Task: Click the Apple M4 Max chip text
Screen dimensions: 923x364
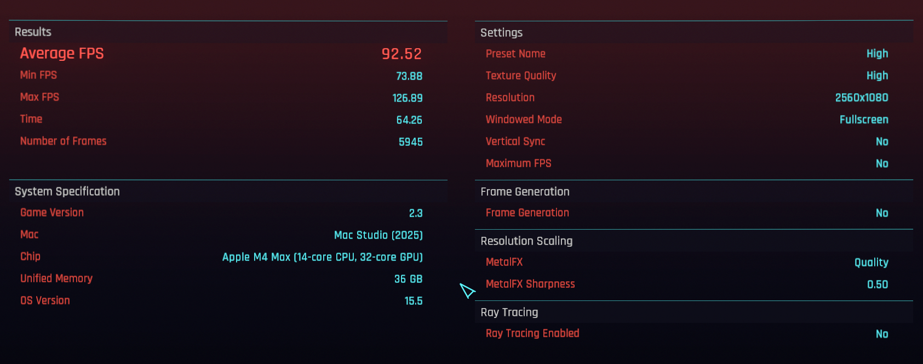Action: (322, 257)
